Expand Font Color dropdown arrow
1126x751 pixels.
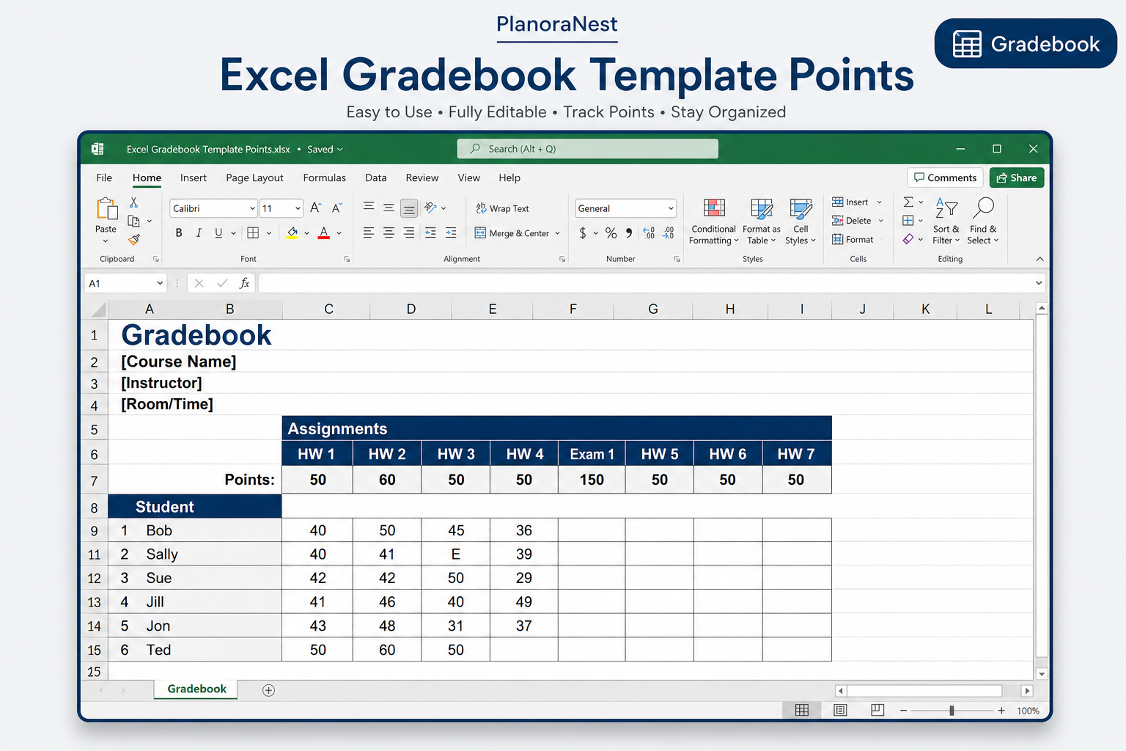[x=339, y=233]
